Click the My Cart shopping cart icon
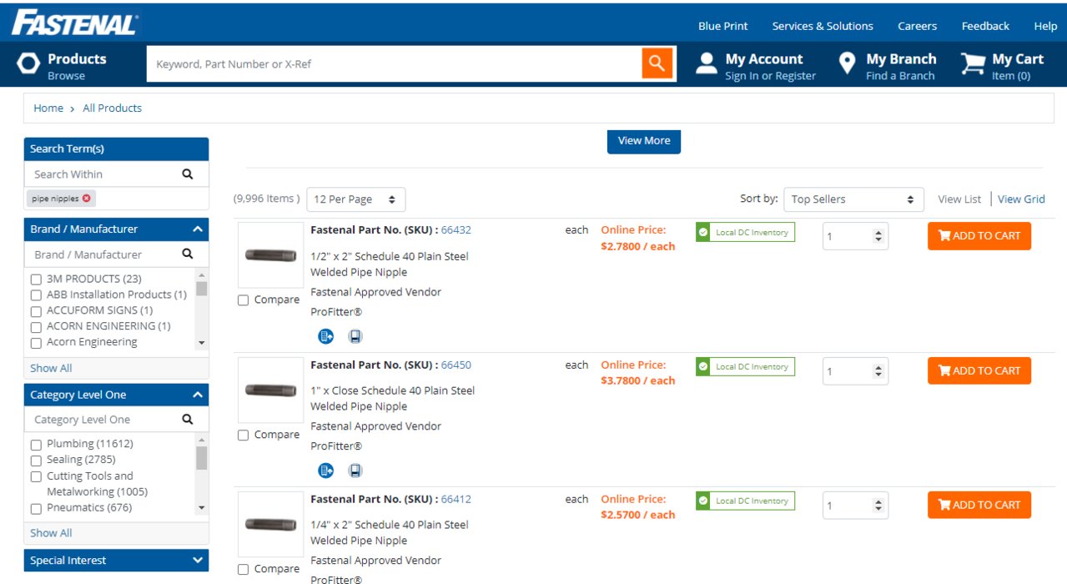 (x=973, y=64)
